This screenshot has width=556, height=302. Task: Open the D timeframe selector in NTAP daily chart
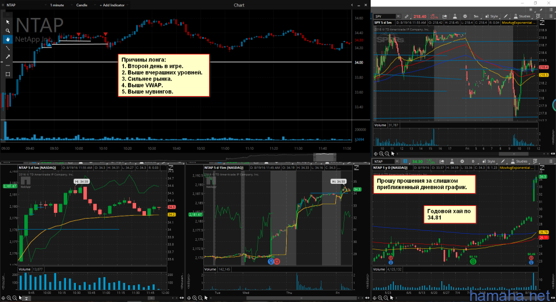(473, 161)
